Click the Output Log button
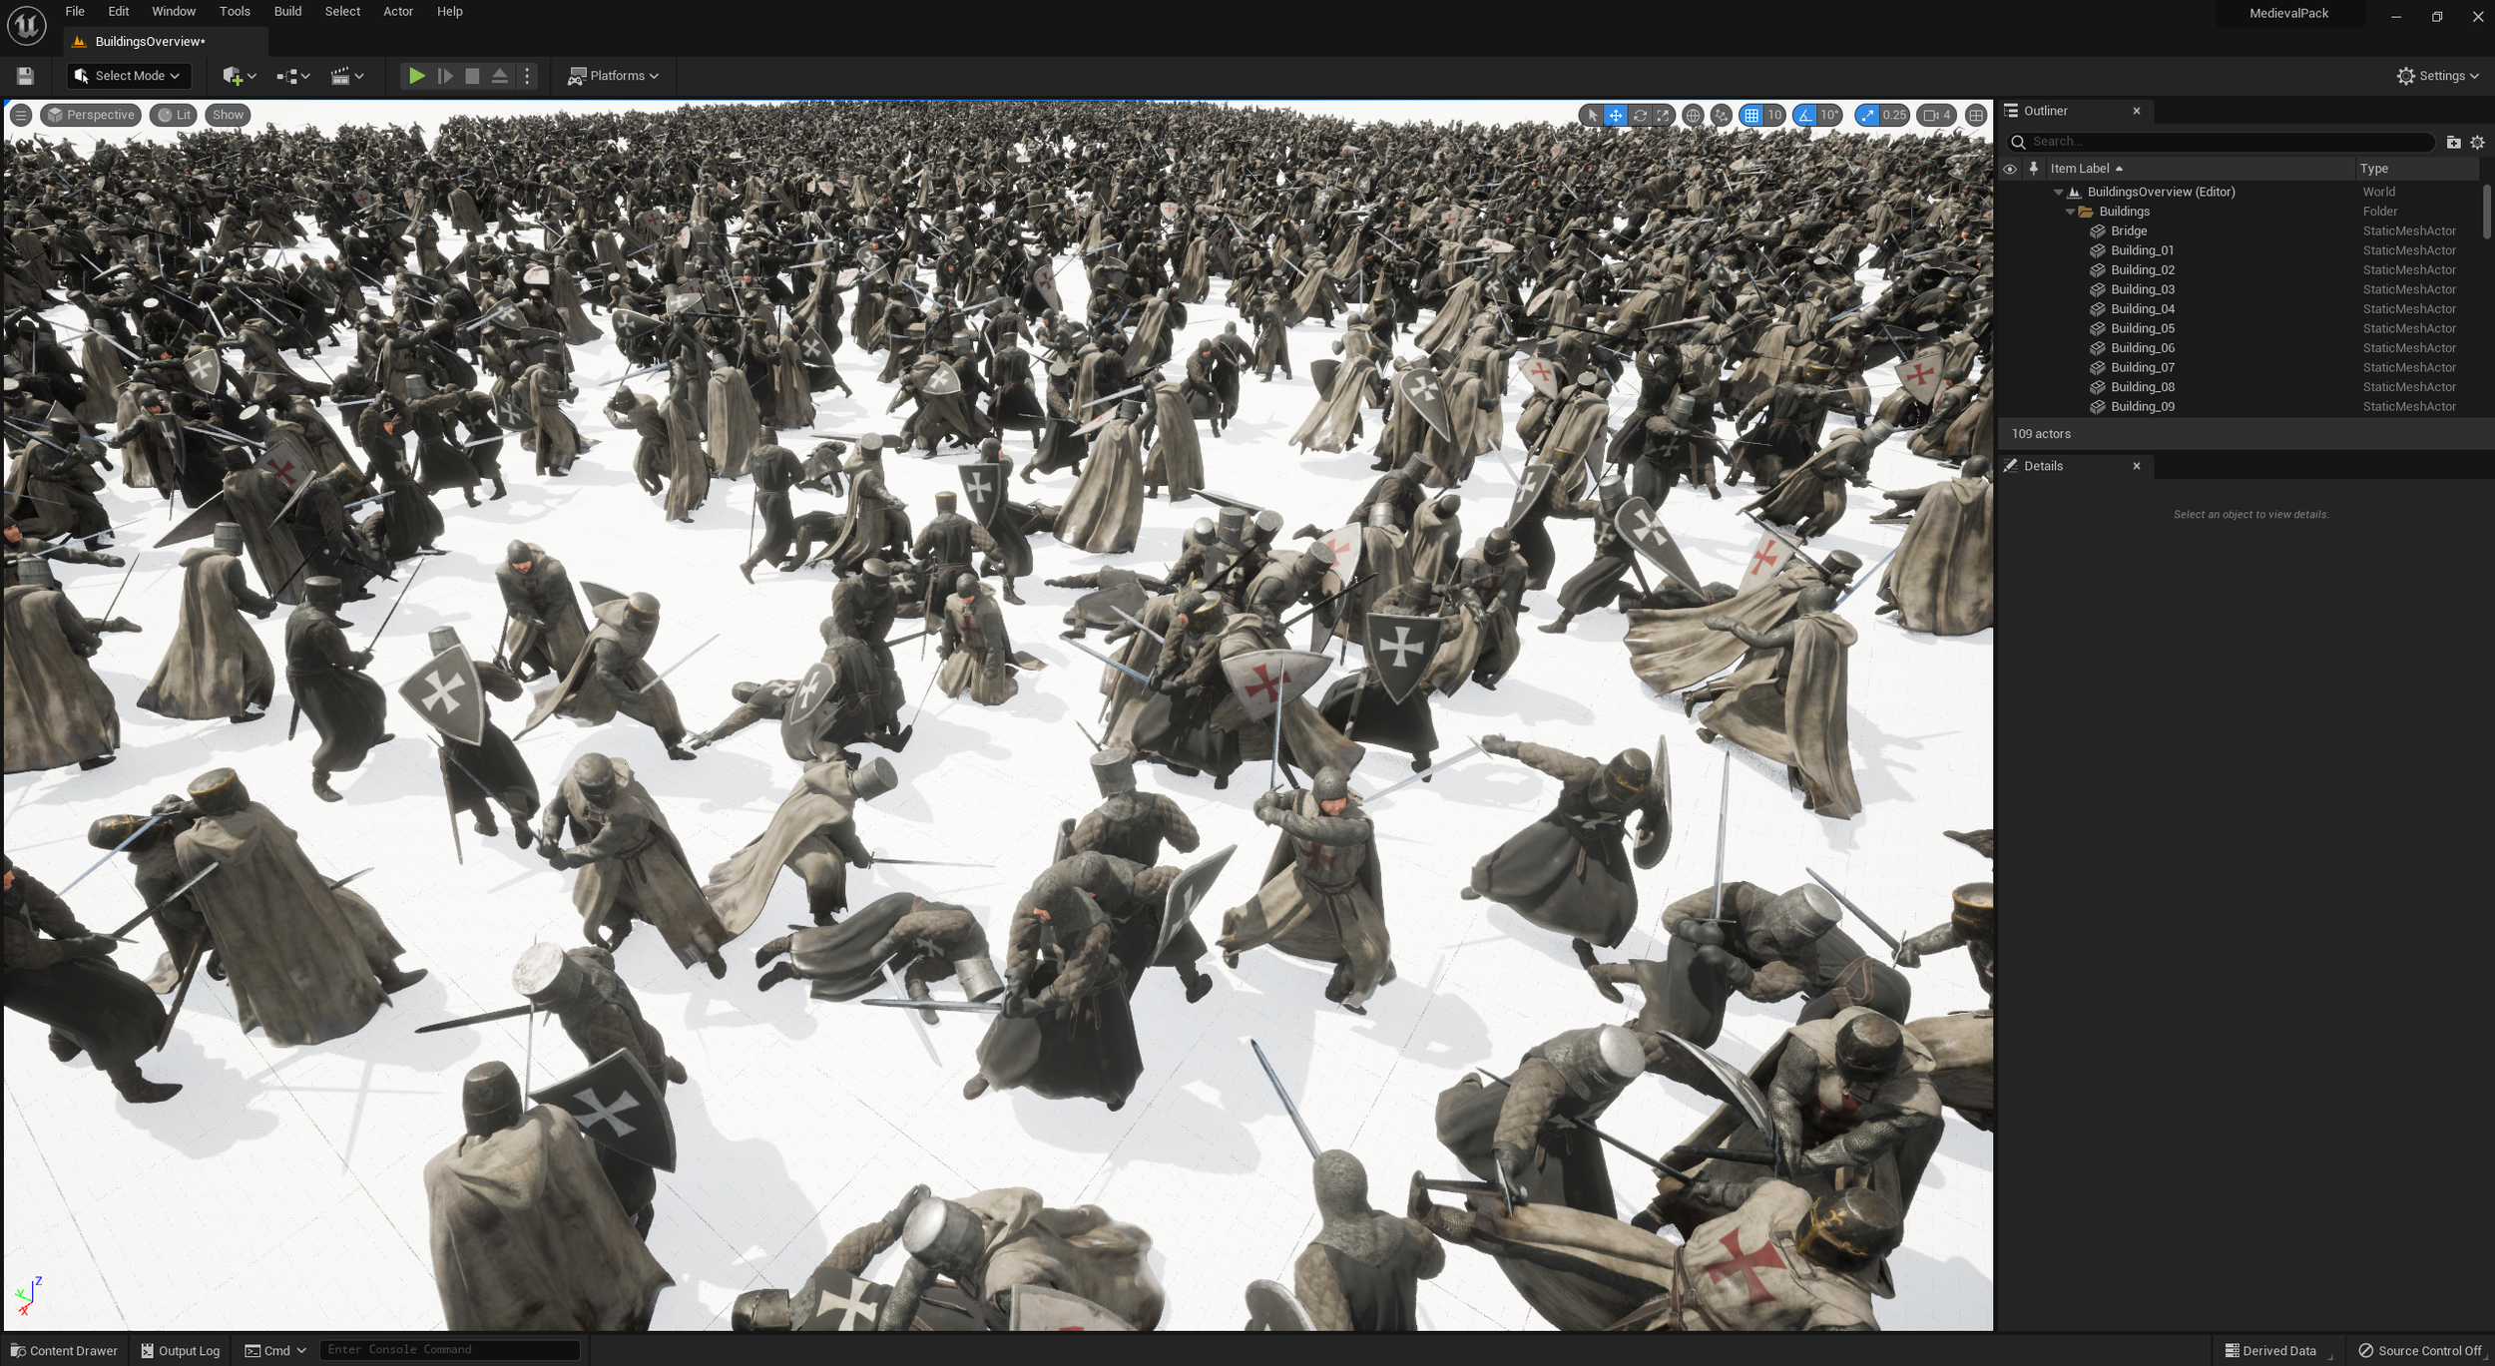Viewport: 2495px width, 1366px height. 180,1350
